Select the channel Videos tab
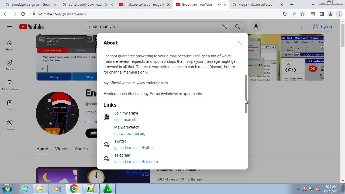This screenshot has width=345, height=194. point(62,149)
